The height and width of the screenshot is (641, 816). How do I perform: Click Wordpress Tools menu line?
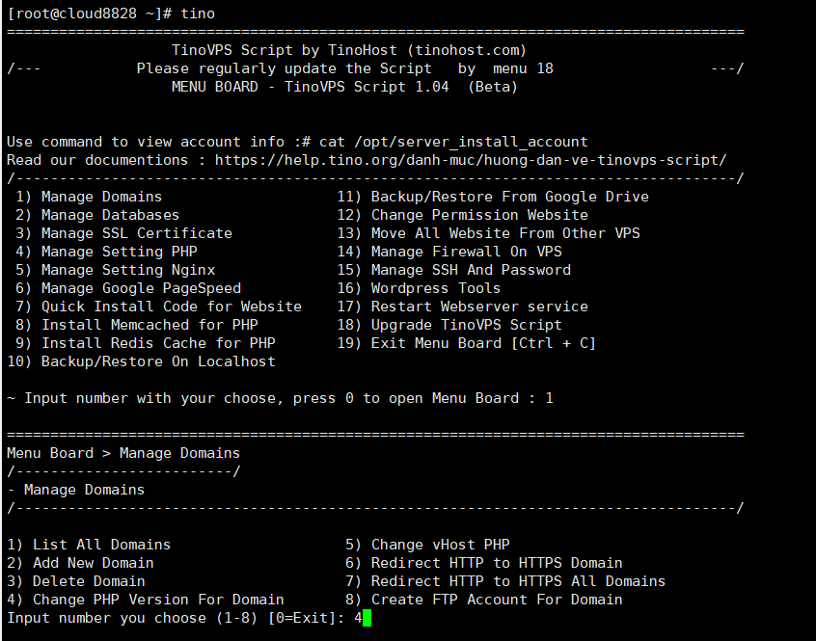419,288
